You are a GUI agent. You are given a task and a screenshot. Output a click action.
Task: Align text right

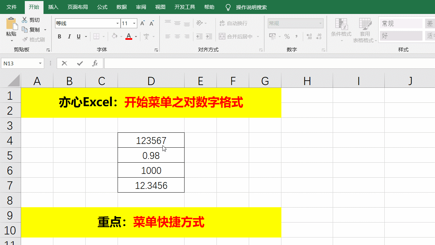tap(187, 36)
